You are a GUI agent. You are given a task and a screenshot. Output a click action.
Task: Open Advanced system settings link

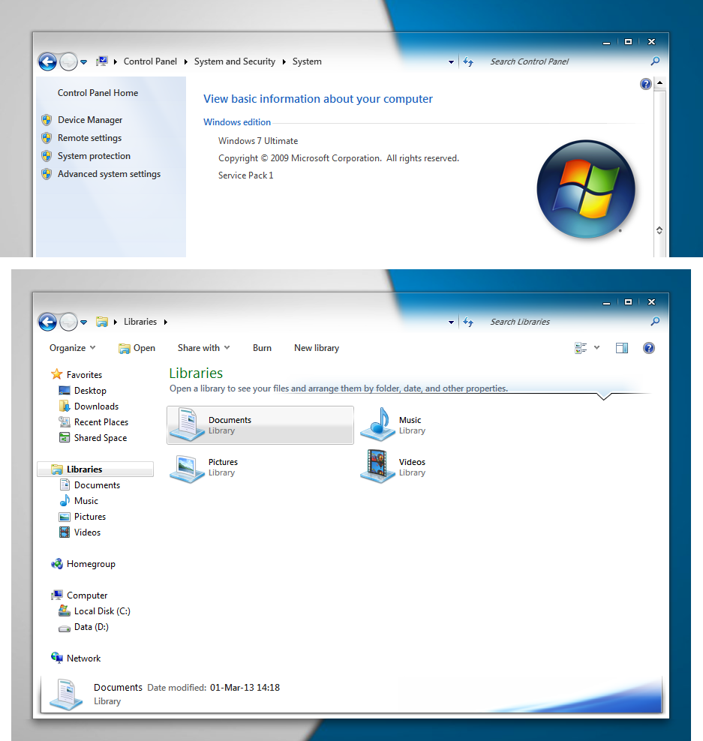(x=110, y=174)
